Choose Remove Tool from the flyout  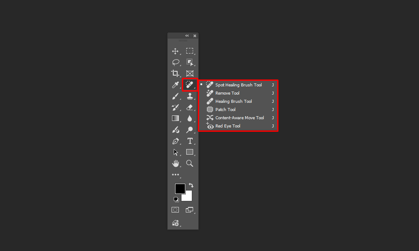(238, 93)
